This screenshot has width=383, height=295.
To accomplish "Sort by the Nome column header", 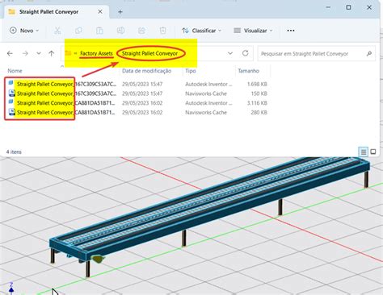I will tap(15, 71).
